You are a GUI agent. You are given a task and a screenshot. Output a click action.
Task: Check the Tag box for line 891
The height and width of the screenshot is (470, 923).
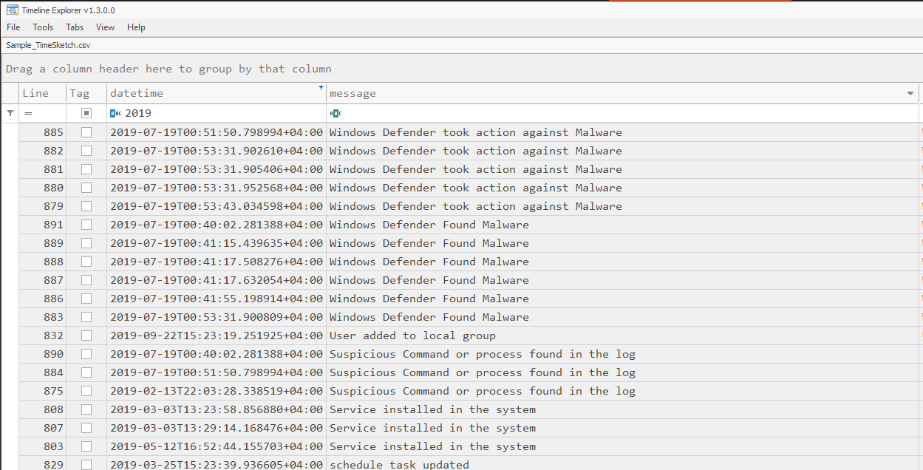pos(86,225)
